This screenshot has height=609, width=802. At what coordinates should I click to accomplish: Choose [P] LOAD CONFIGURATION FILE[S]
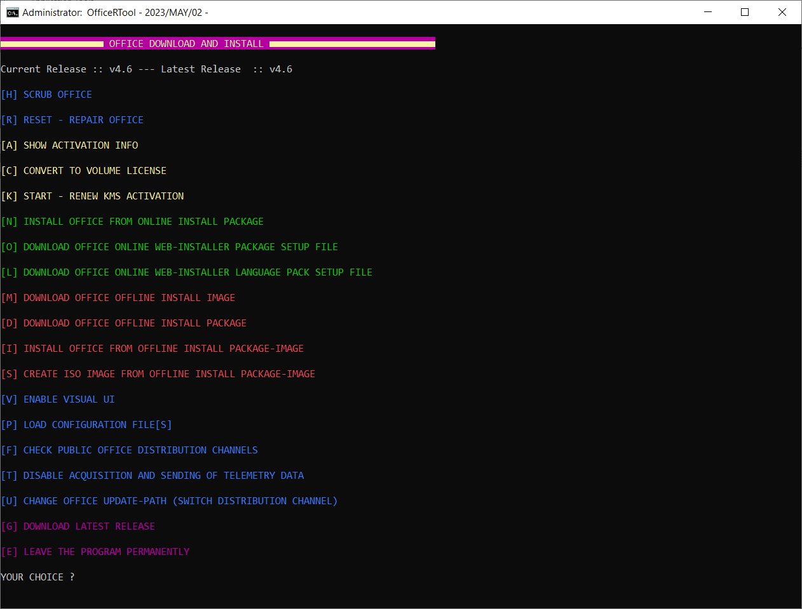point(86,425)
